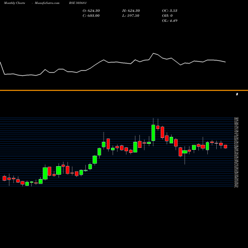This screenshot has height=248, width=248.
Task: Click the 'Monthly Charts' title text
Action: pos(14,3)
